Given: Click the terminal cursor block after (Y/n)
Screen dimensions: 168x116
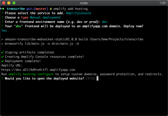Looking at the screenshot, I should pos(97,79).
